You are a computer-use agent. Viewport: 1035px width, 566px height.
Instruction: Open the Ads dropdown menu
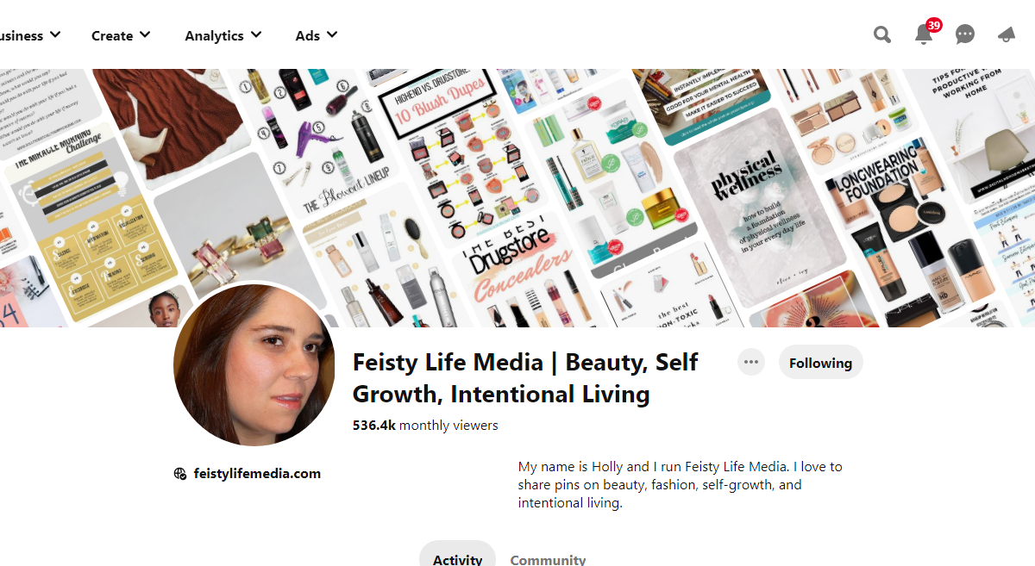317,35
